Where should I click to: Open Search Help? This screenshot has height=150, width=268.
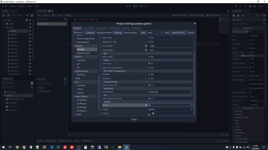[x=214, y=15]
